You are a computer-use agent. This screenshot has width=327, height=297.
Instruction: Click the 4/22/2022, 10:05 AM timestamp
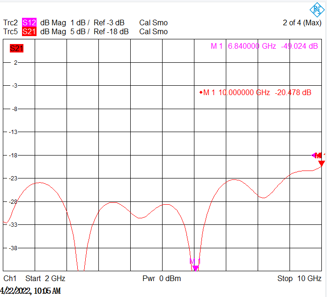click(30, 291)
